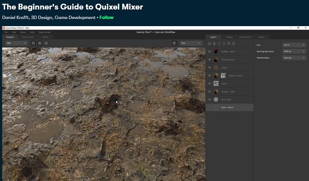309x181 pixels.
Task: Click the 3D cube mesh preview icon
Action: (174, 43)
